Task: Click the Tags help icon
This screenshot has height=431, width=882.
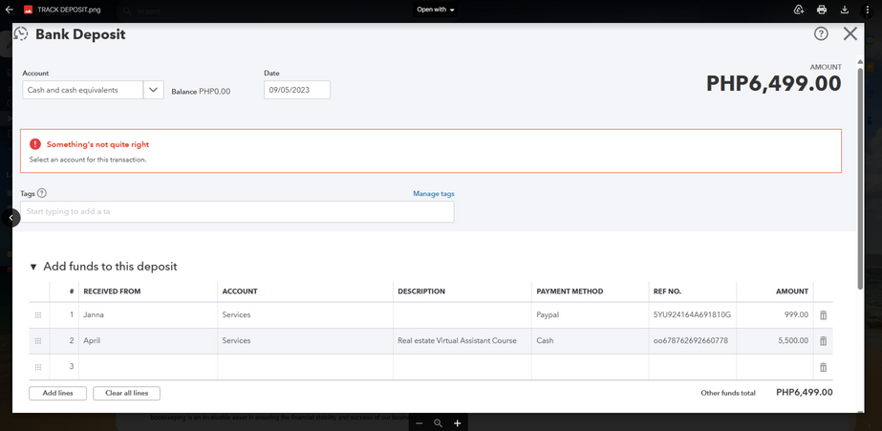Action: pyautogui.click(x=42, y=193)
